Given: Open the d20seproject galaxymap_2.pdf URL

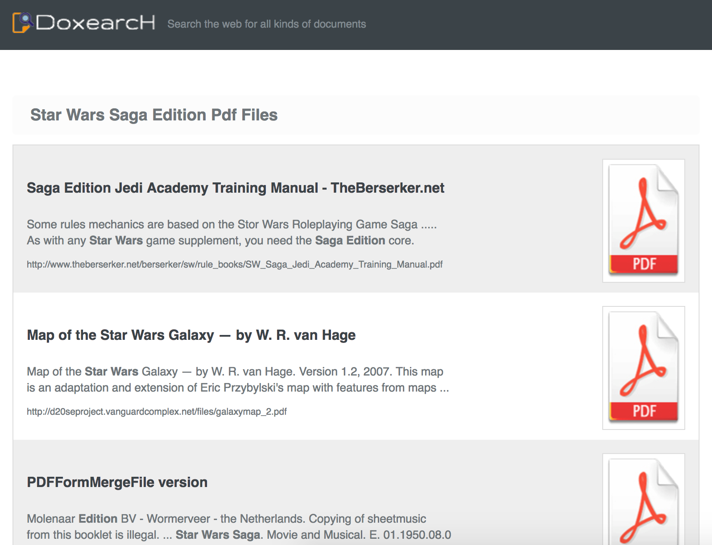Looking at the screenshot, I should (157, 412).
